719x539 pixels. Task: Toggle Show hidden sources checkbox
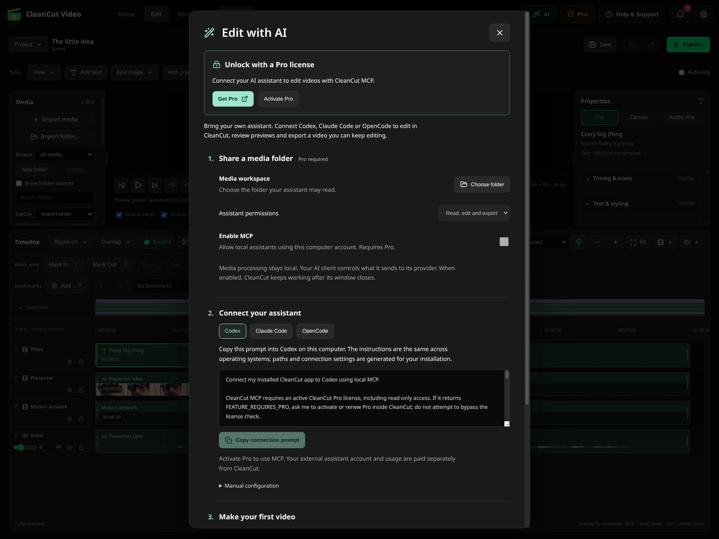[19, 183]
